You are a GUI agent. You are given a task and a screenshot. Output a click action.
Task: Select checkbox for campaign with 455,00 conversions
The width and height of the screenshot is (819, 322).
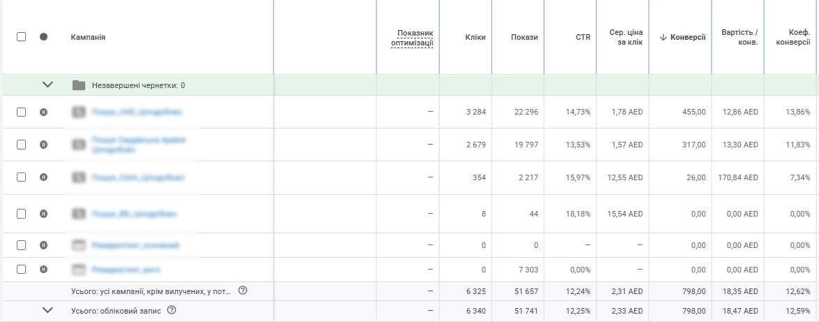pyautogui.click(x=21, y=112)
